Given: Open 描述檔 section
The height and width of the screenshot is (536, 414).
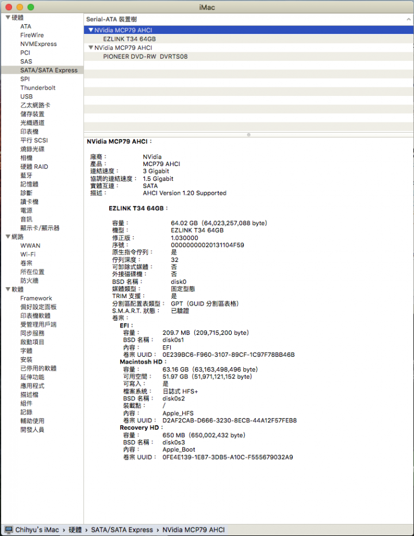Looking at the screenshot, I should tap(29, 395).
